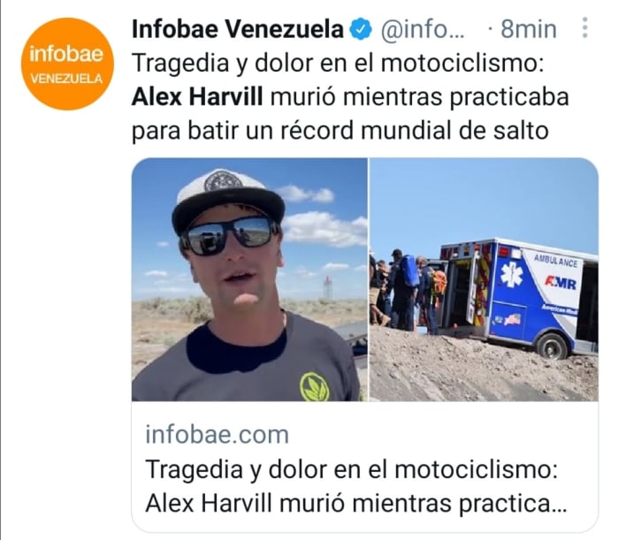Image resolution: width=619 pixels, height=540 pixels.
Task: Click the blue verified badge beside Infobae Venezuela
Action: (361, 29)
